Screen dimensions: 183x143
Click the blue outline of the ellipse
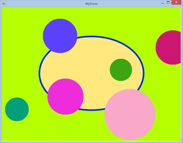click(x=40, y=73)
